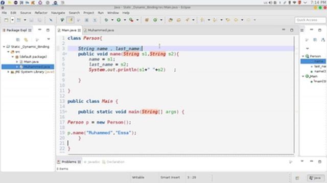
Task: Click the New Java Class icon
Action: coord(155,20)
